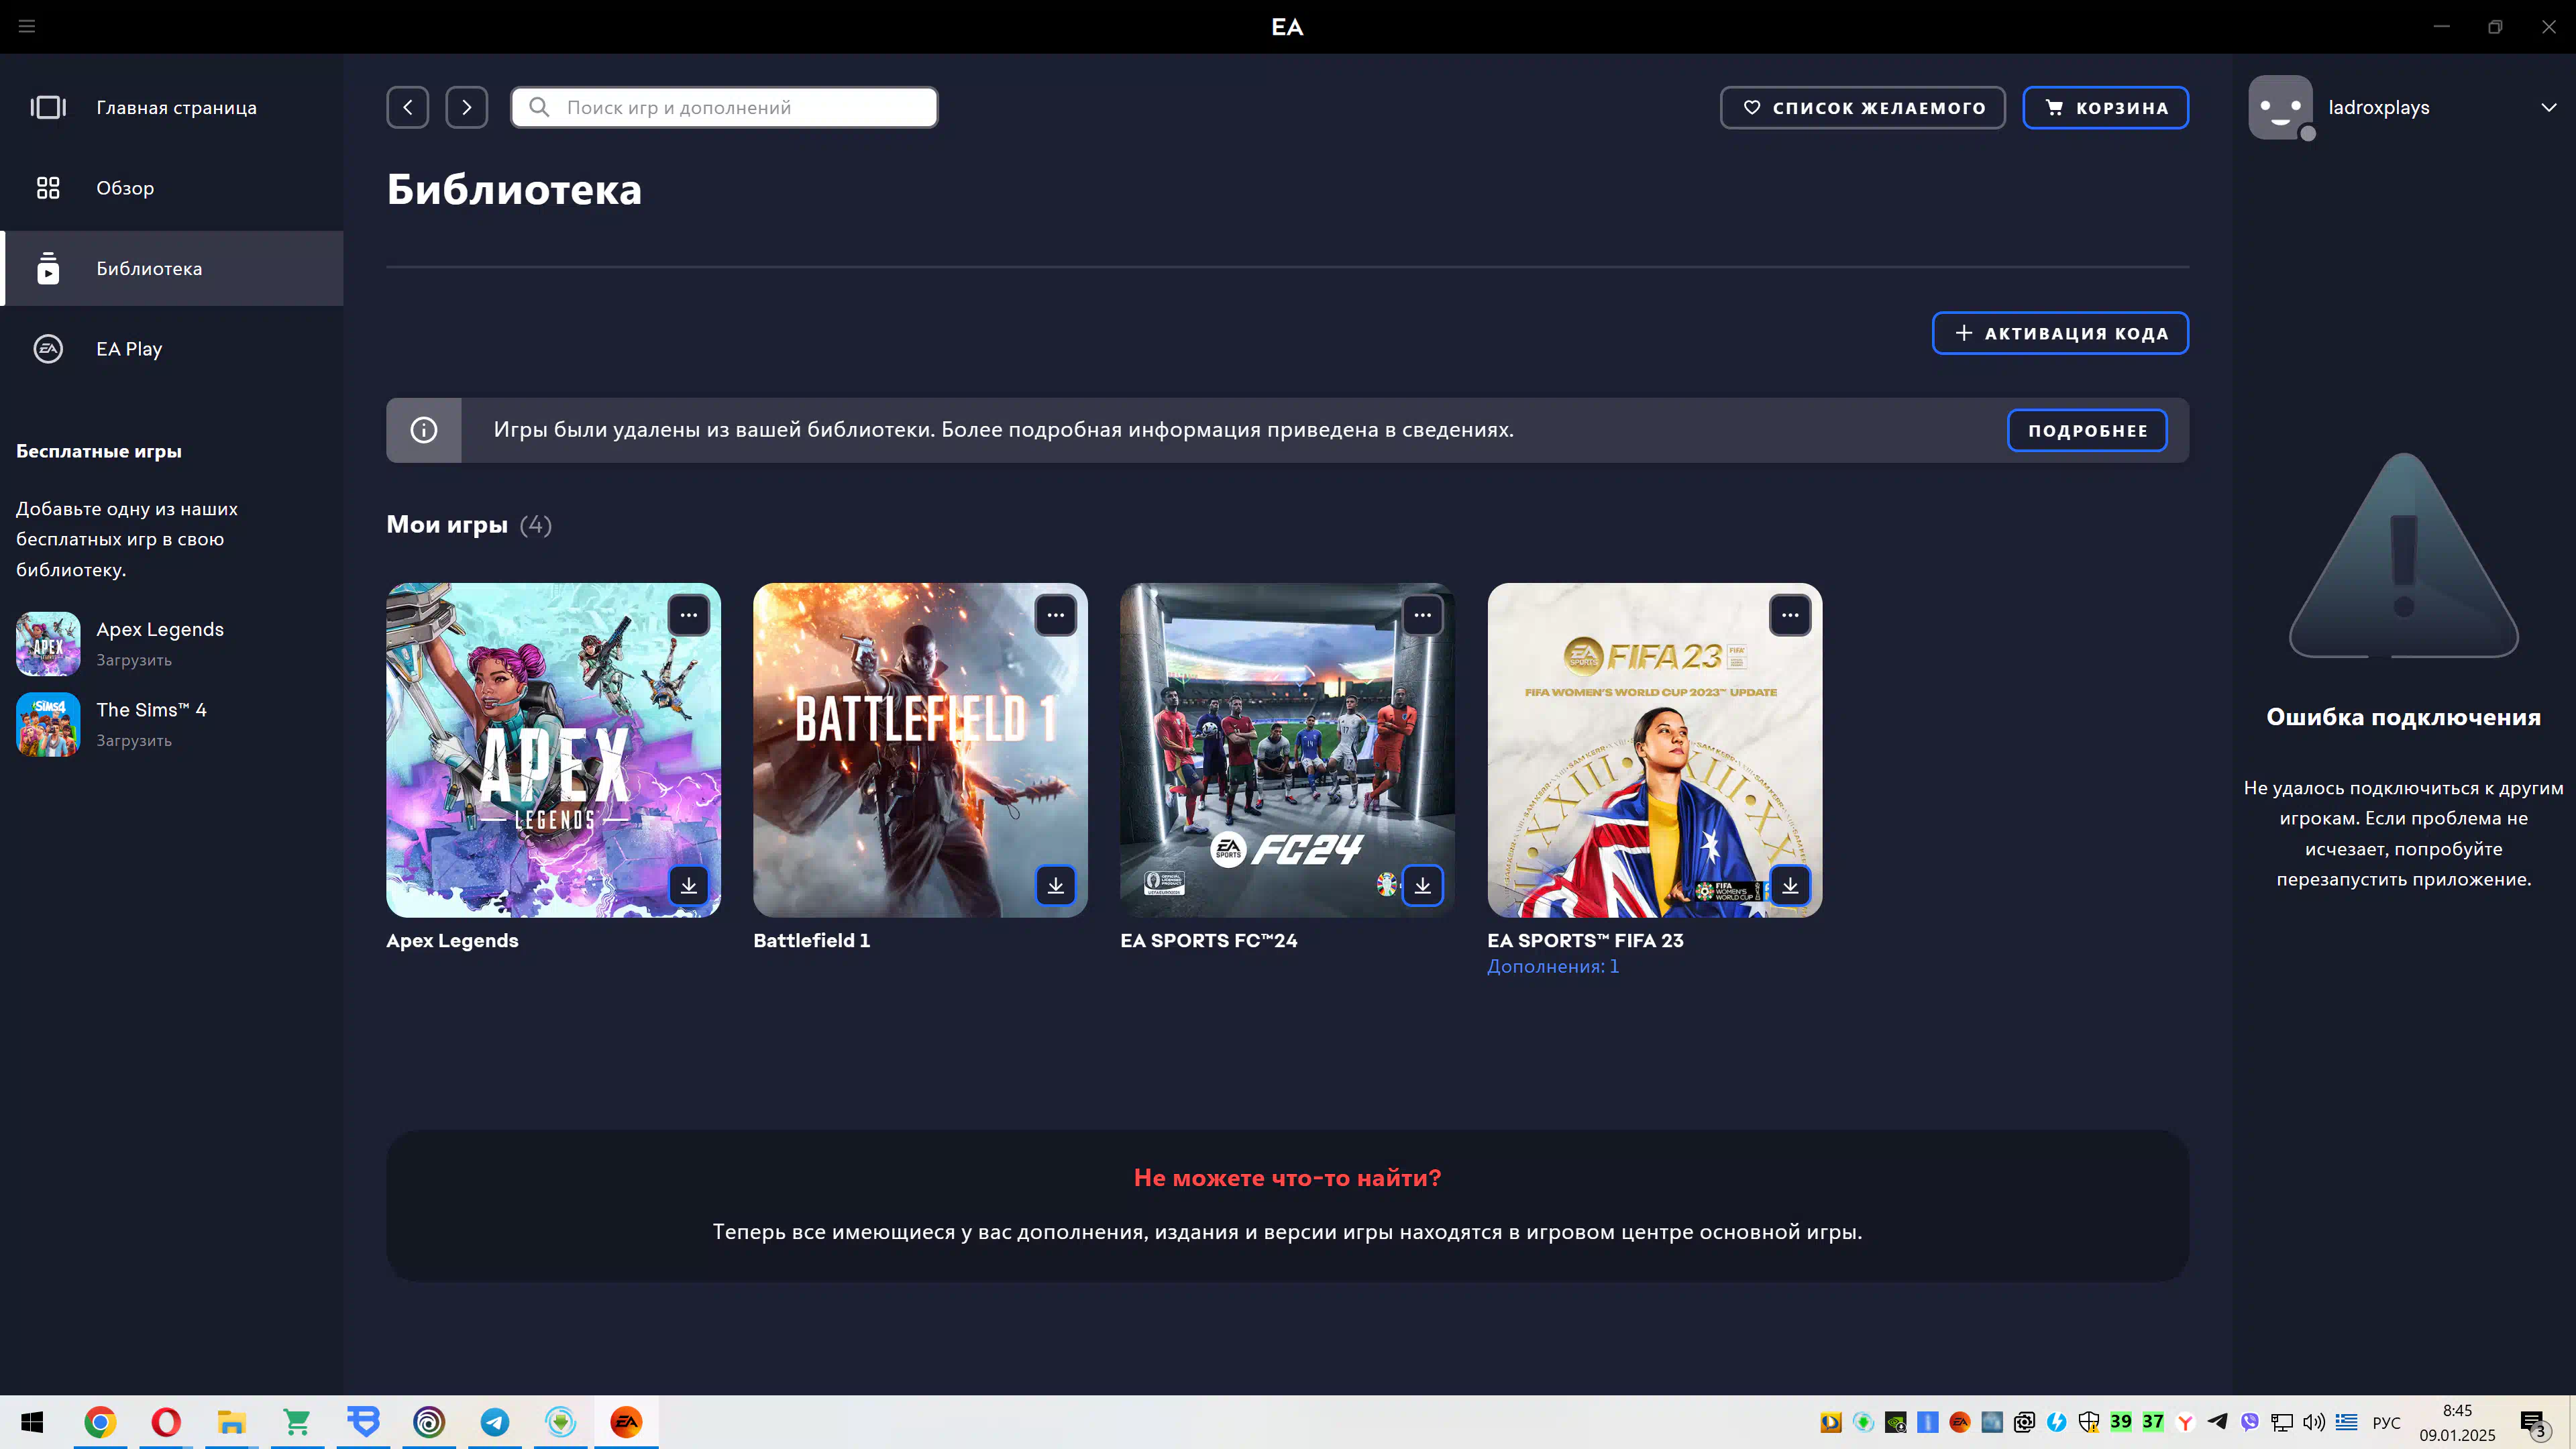This screenshot has height=1449, width=2576.
Task: Click the Apex Legends title under its library cover
Action: 452,940
